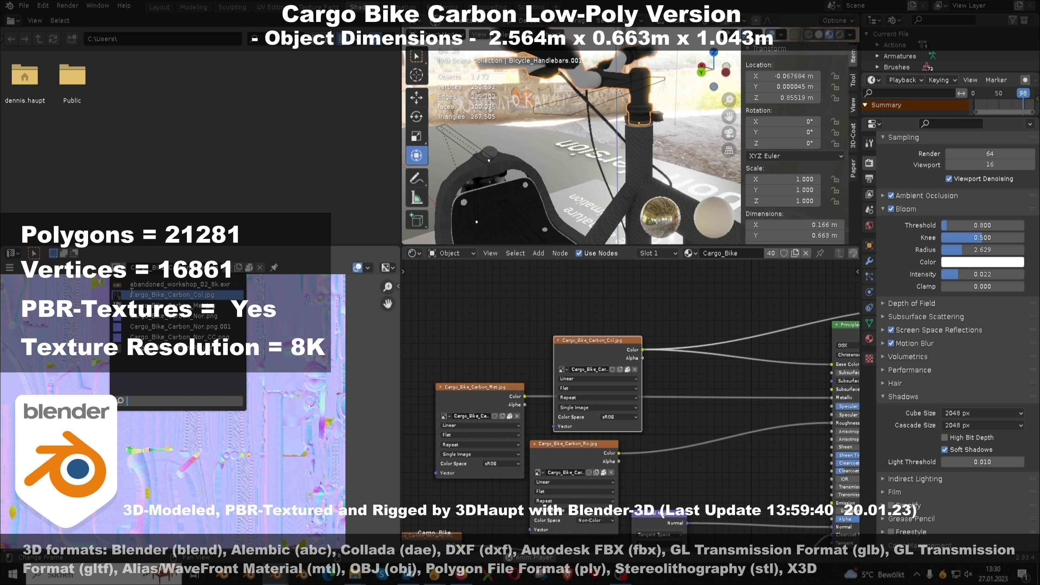Go back in file browser

(11, 39)
